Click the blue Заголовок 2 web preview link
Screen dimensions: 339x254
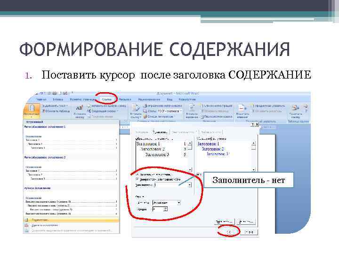coord(213,149)
